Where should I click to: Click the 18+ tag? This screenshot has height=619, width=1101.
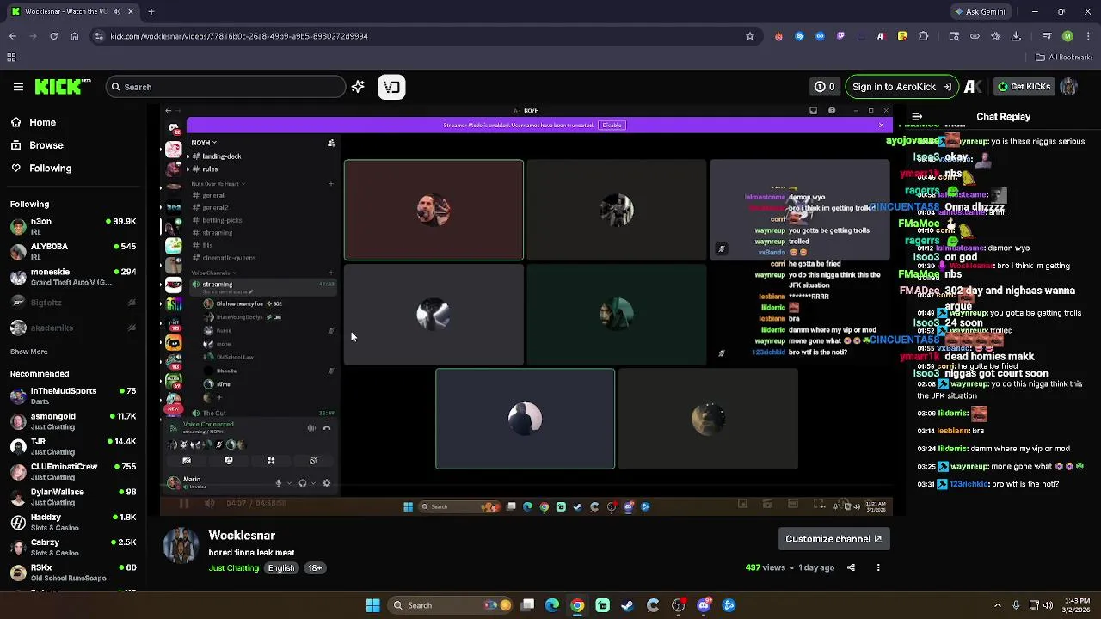coord(315,568)
